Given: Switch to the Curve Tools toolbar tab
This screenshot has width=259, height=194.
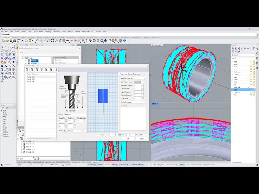Looking at the screenshot, I should [81, 38].
